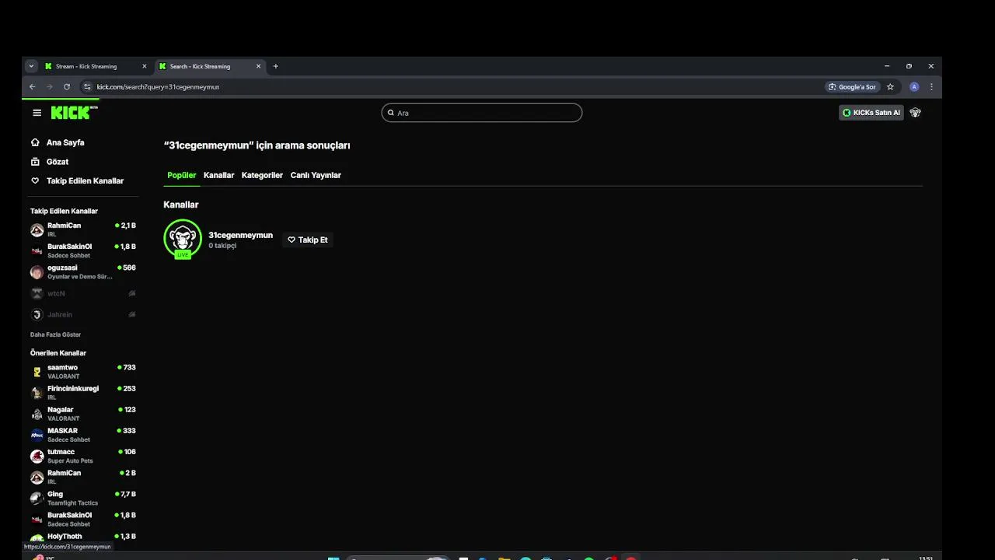Click the search magnifier icon
The width and height of the screenshot is (995, 560).
click(x=390, y=113)
